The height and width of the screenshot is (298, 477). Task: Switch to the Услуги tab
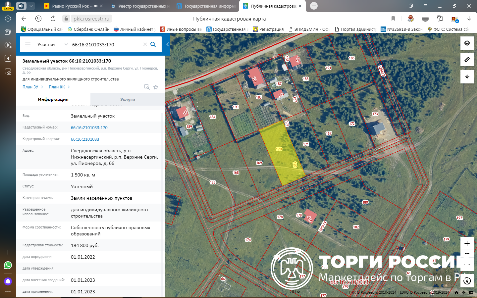point(128,99)
